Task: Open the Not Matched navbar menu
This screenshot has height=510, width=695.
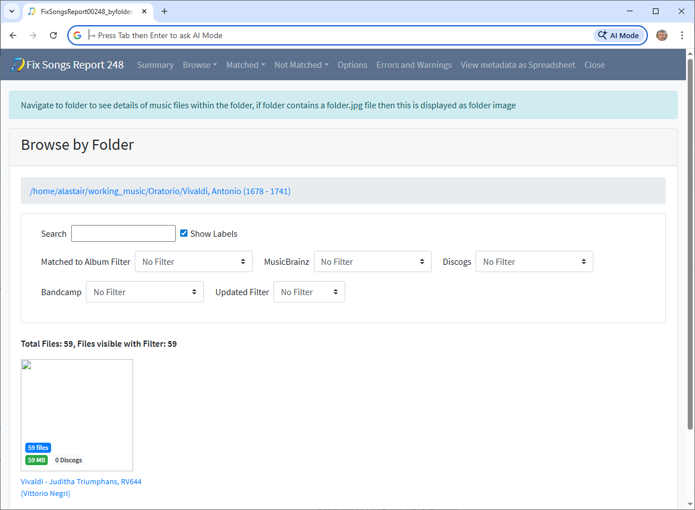Action: click(x=301, y=65)
